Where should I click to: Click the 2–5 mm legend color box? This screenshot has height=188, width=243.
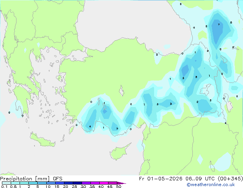point(33,183)
